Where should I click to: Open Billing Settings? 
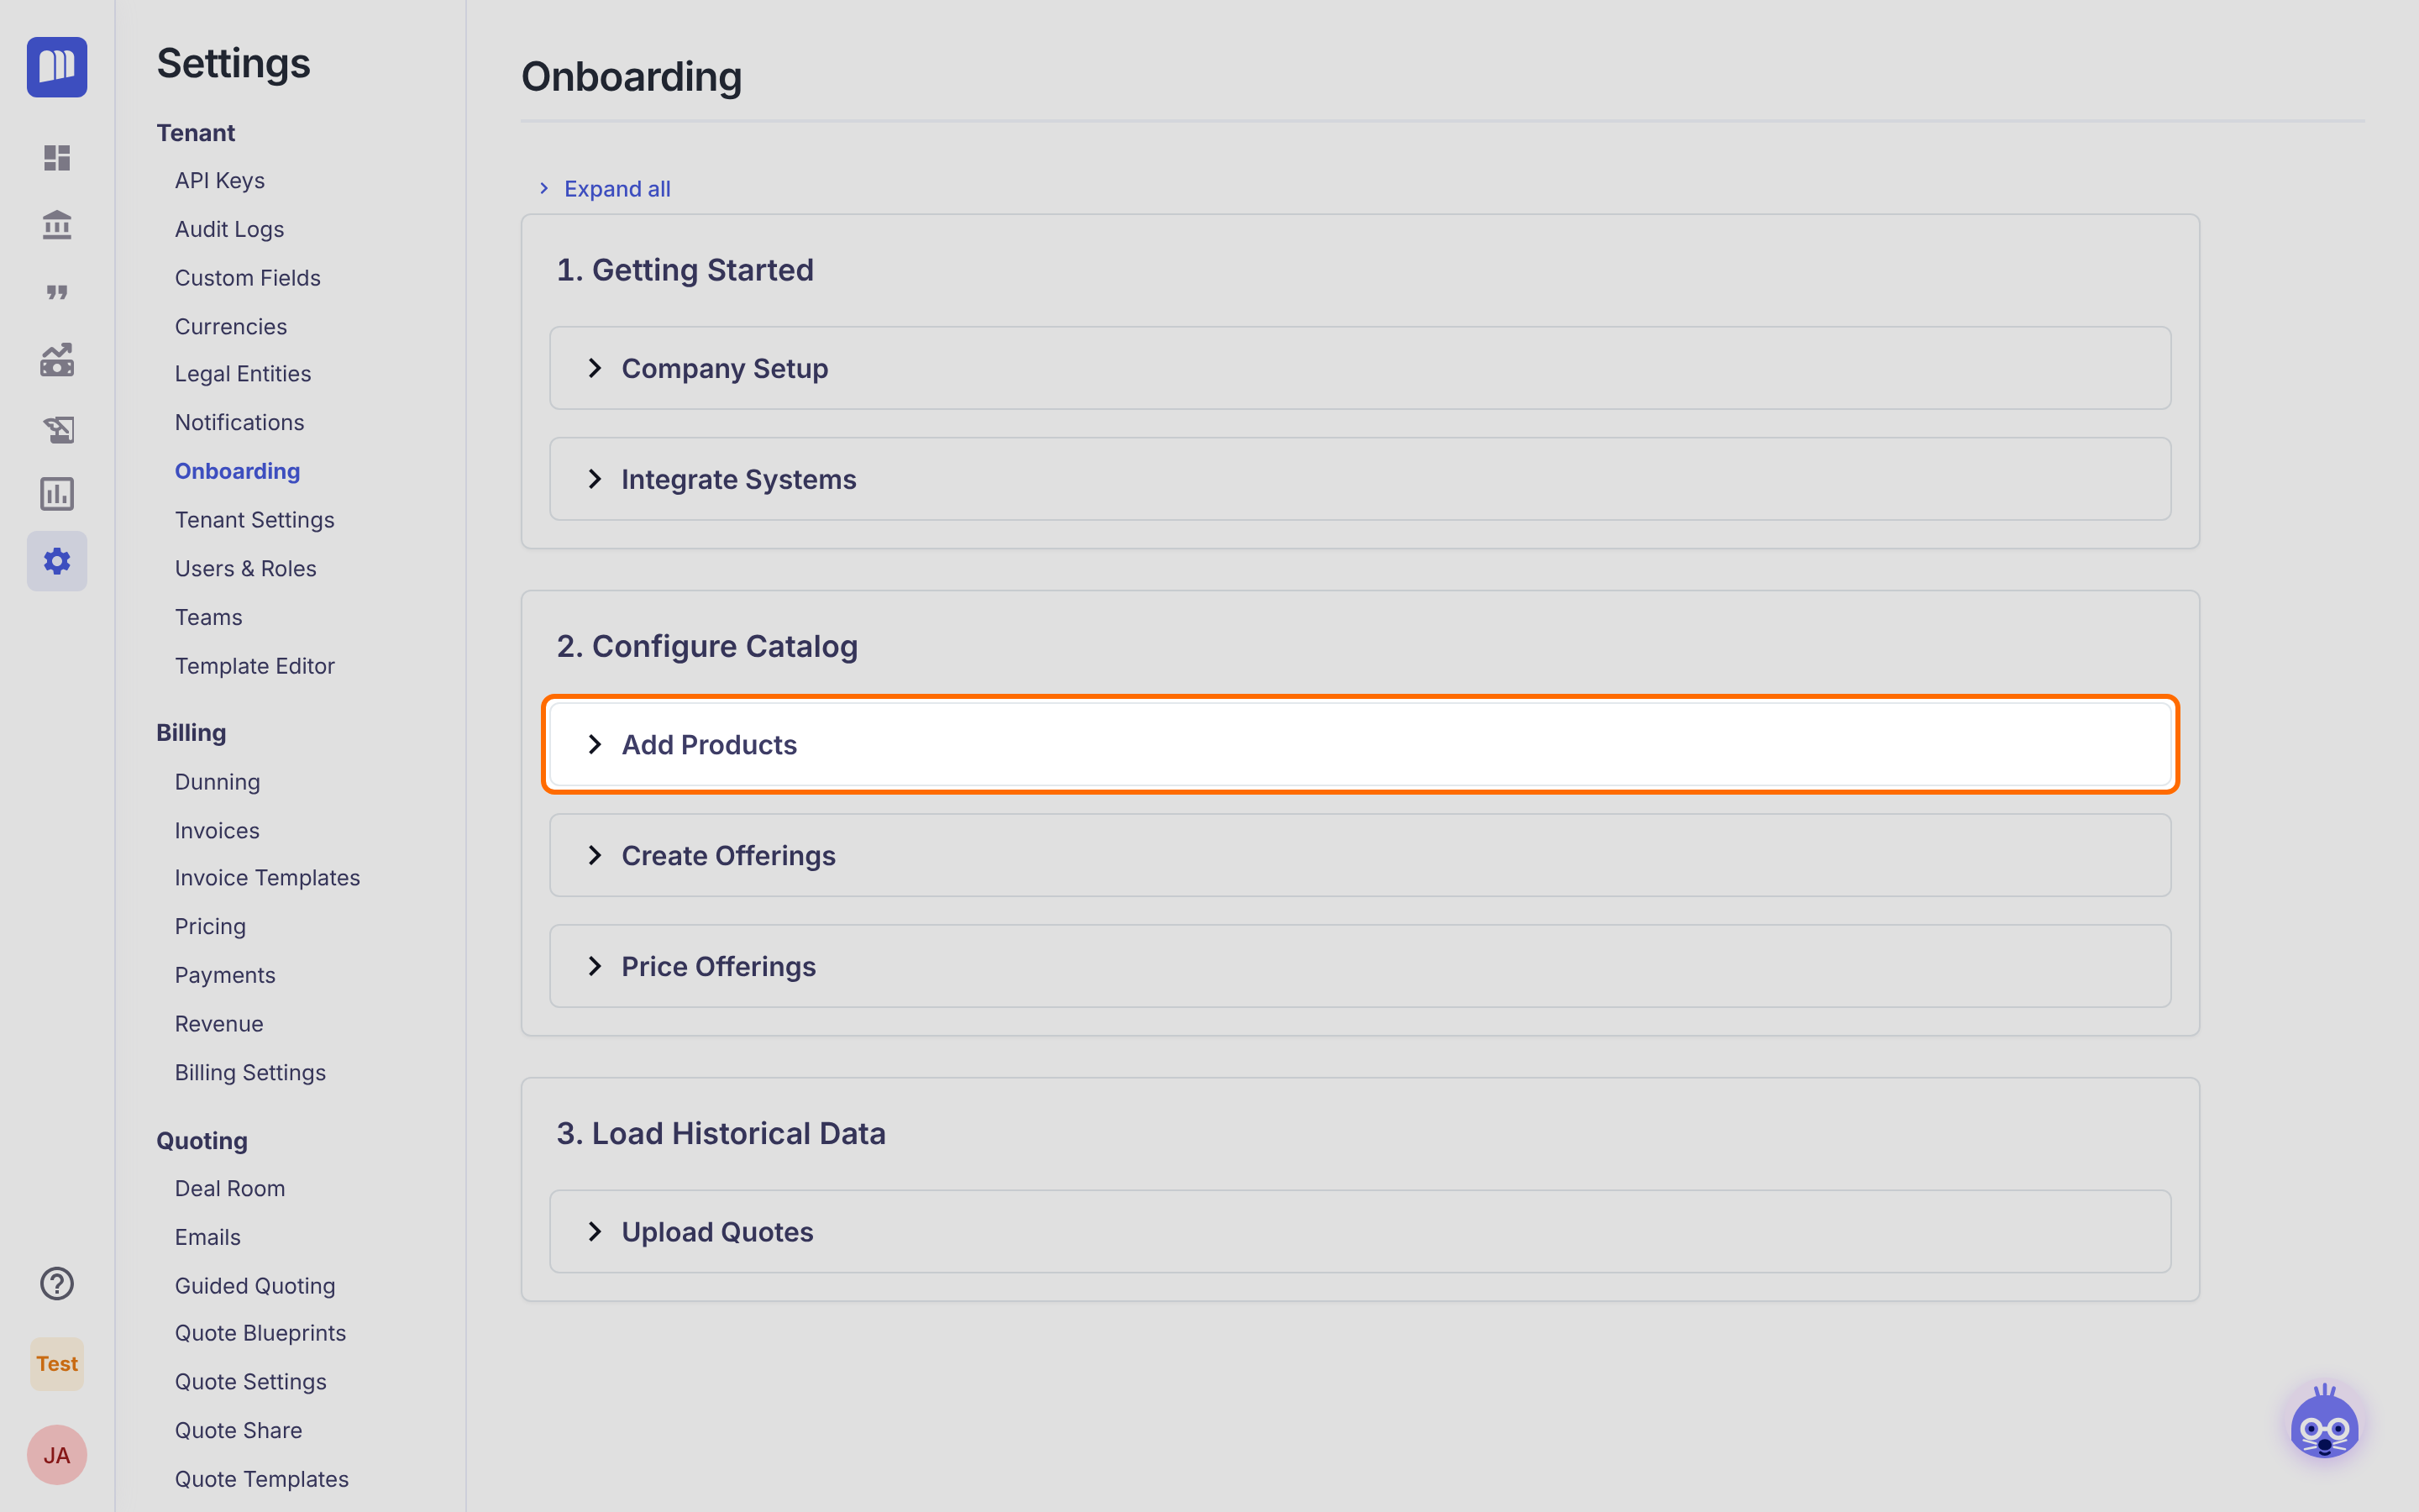[x=251, y=1072]
